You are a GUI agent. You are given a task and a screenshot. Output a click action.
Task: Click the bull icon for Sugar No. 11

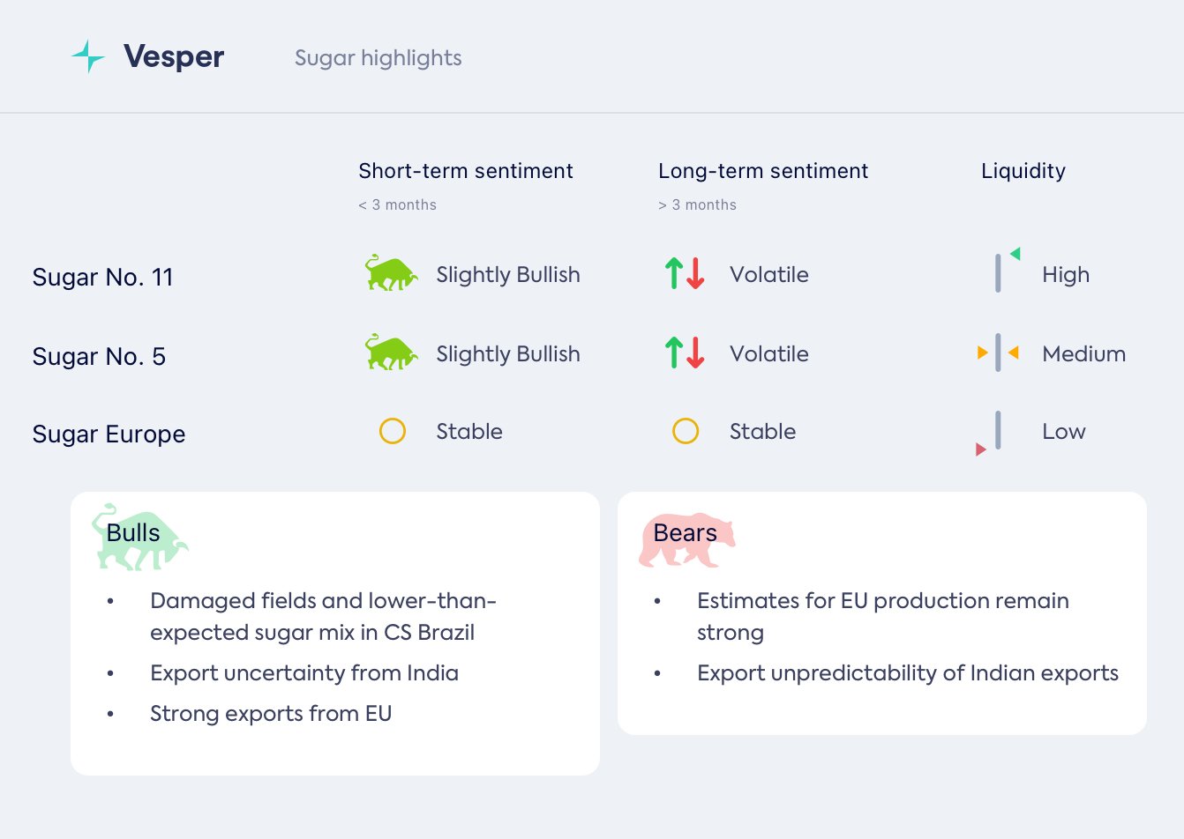click(391, 274)
